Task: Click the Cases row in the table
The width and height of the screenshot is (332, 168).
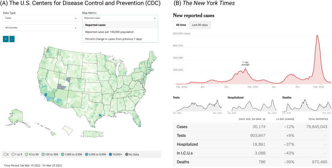Action: [252, 127]
